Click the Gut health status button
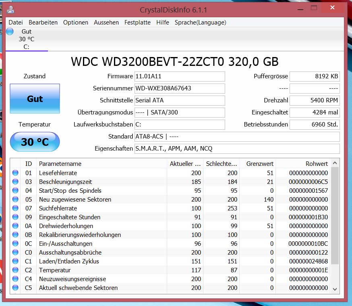The height and width of the screenshot is (306, 352). [35, 99]
